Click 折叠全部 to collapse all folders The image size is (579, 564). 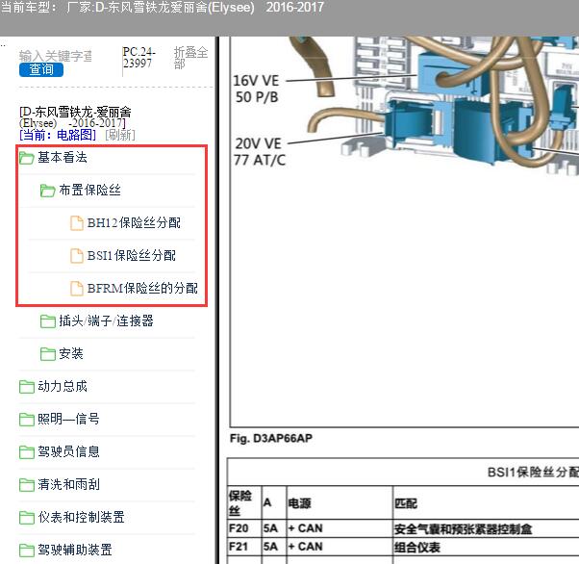click(x=190, y=58)
